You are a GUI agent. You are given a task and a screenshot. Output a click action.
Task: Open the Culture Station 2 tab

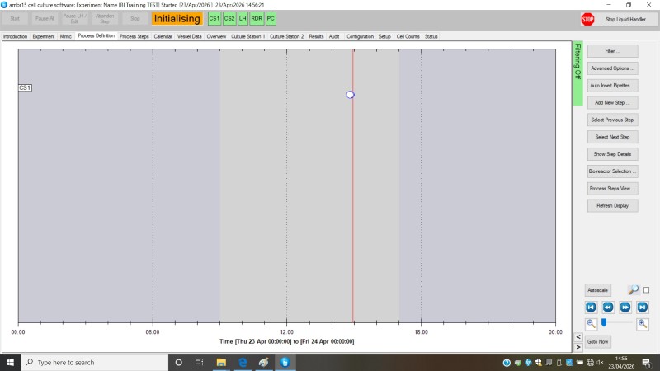click(x=286, y=36)
